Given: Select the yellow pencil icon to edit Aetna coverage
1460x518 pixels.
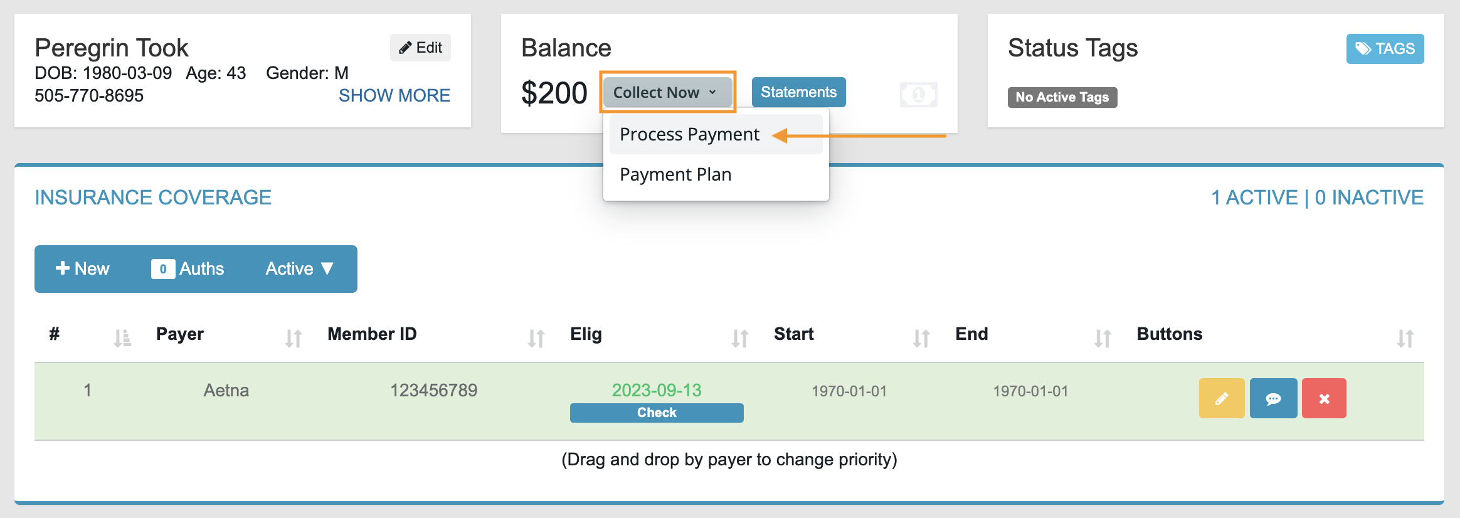Looking at the screenshot, I should [1221, 398].
